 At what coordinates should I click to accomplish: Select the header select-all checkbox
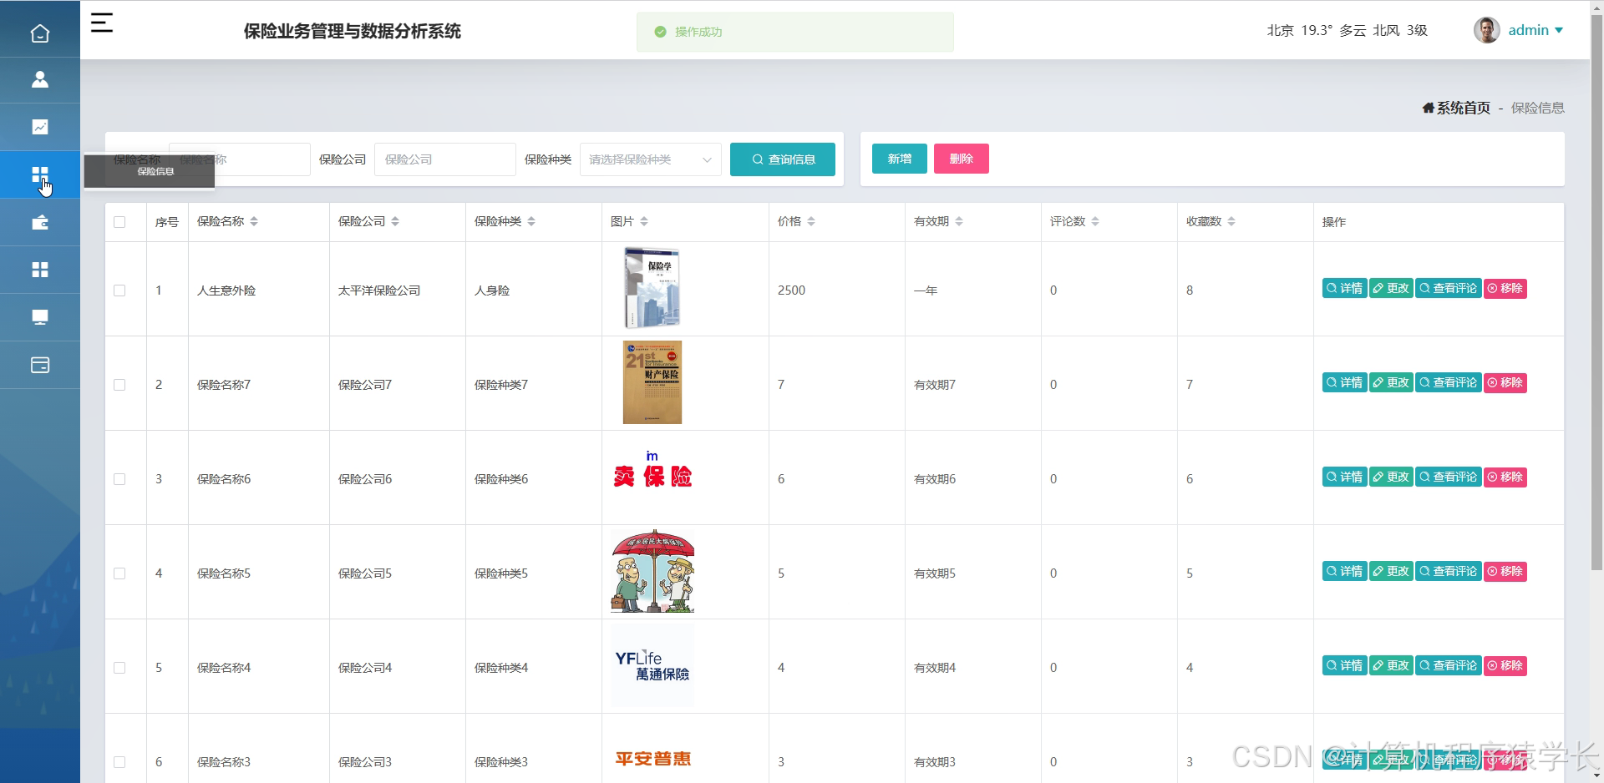click(119, 222)
